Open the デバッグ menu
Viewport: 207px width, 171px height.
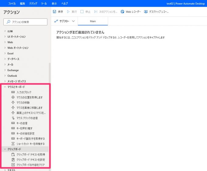coord(33,4)
